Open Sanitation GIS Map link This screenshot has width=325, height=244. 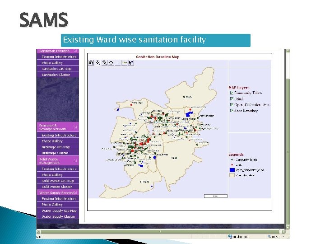[x=58, y=69]
